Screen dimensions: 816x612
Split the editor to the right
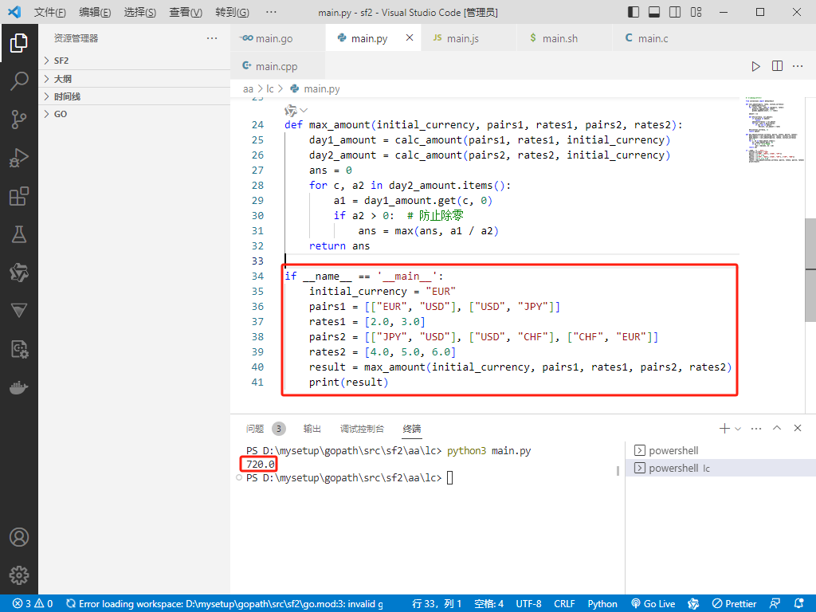pyautogui.click(x=777, y=66)
